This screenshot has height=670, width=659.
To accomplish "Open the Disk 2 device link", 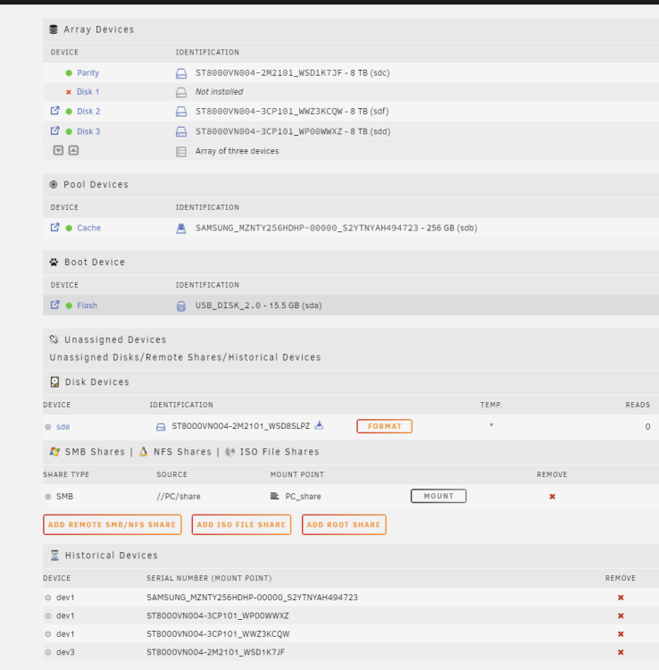I will (x=88, y=111).
